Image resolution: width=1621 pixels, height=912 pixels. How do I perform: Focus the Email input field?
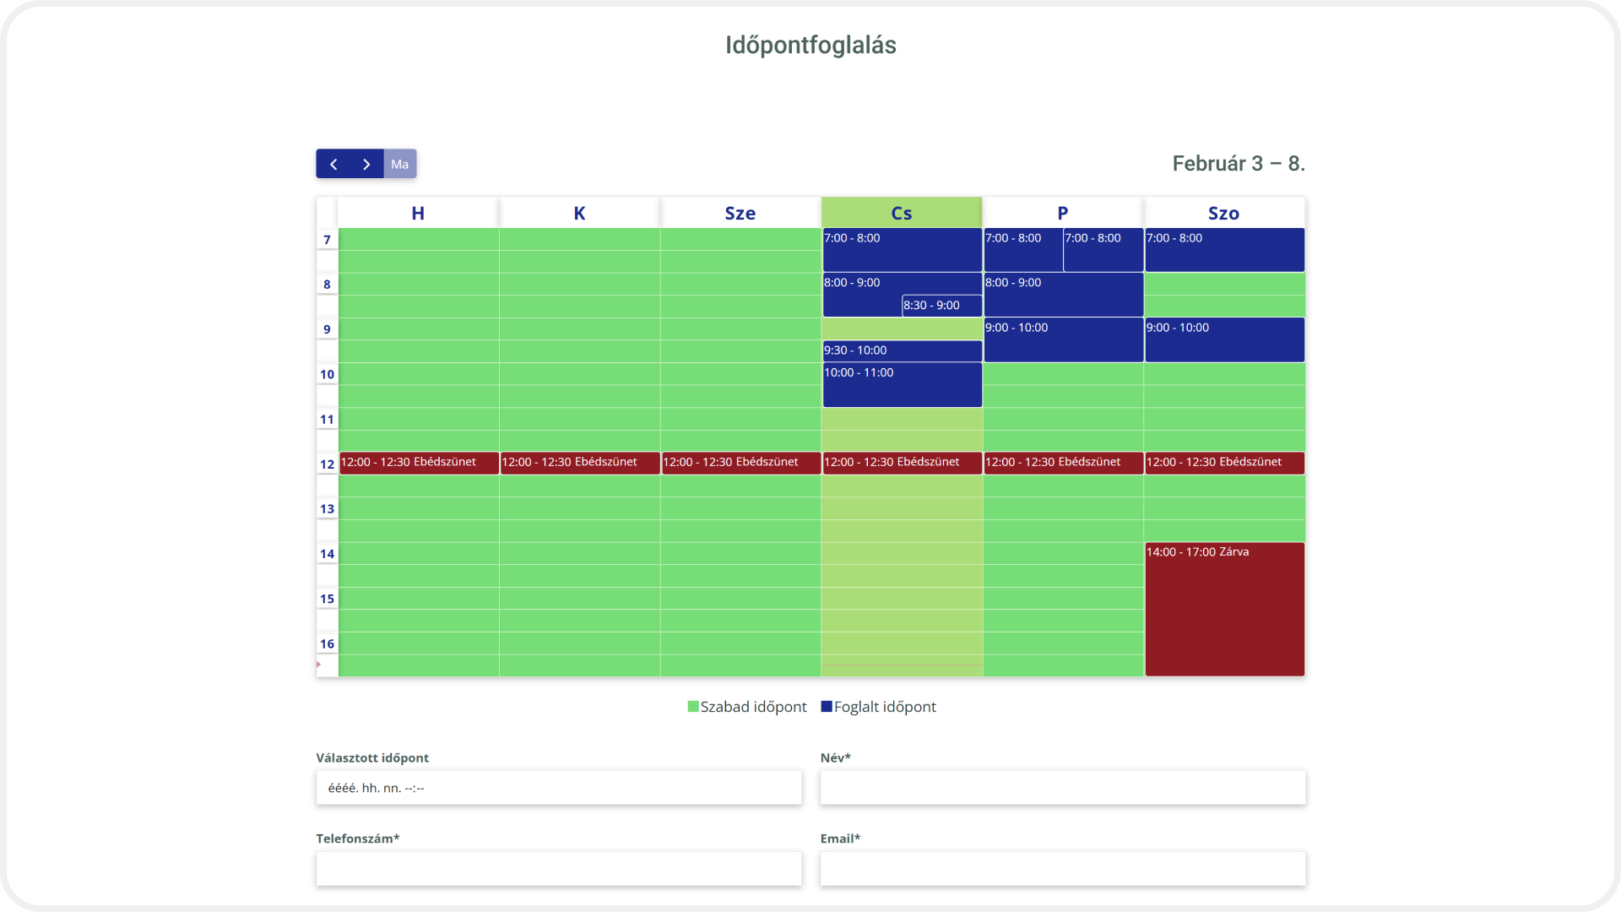[1062, 869]
